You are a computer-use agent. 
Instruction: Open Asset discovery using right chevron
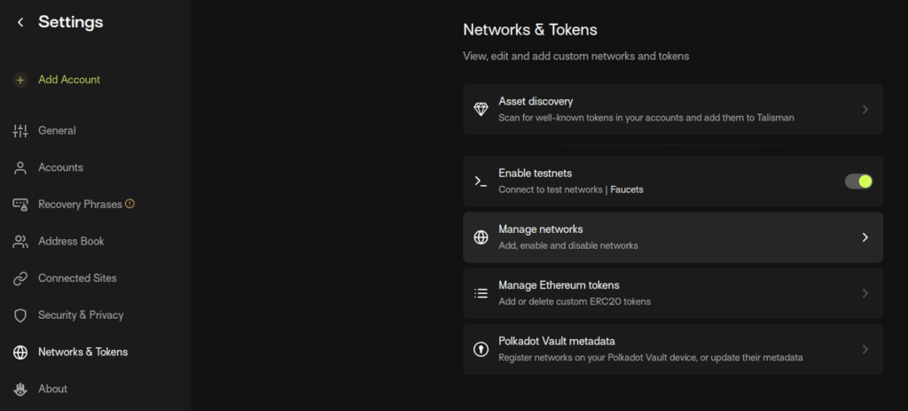click(x=865, y=110)
